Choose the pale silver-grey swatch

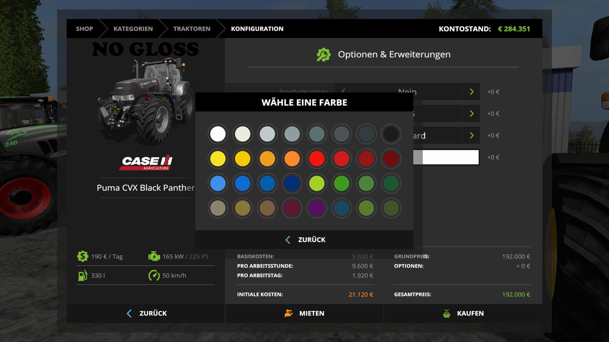click(x=267, y=134)
